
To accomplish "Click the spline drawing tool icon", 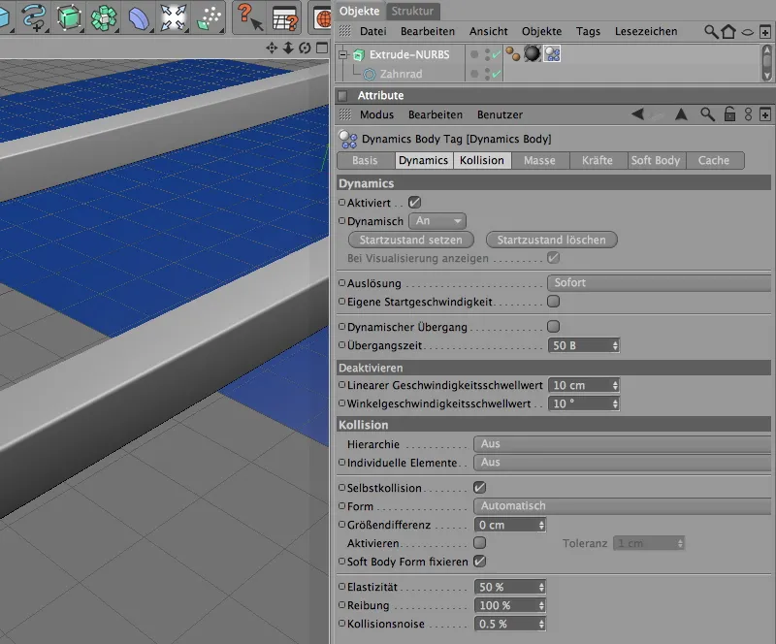I will [x=33, y=16].
